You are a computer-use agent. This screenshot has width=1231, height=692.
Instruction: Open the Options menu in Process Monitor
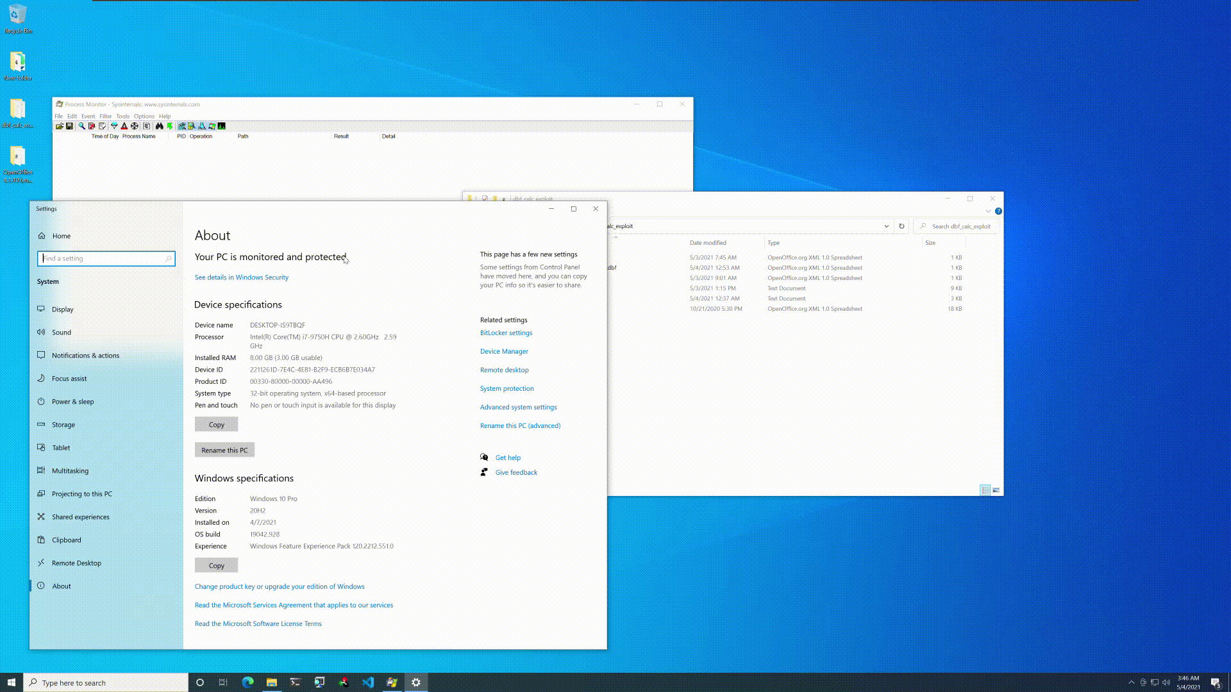[144, 116]
